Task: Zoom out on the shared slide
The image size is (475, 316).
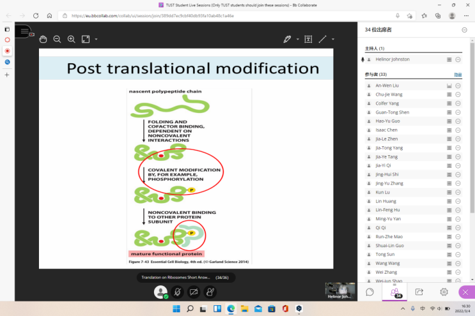Action: (57, 39)
